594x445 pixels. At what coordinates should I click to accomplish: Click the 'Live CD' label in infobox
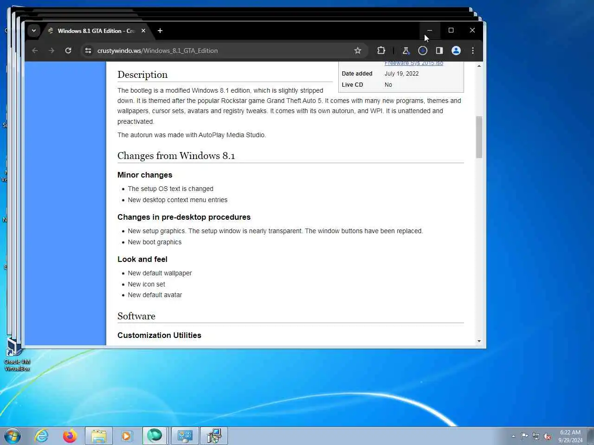coord(352,85)
